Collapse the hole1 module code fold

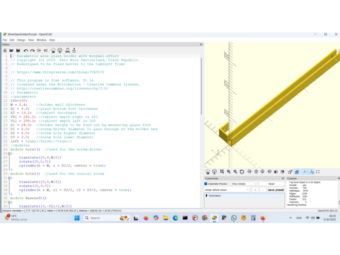coord(9,153)
